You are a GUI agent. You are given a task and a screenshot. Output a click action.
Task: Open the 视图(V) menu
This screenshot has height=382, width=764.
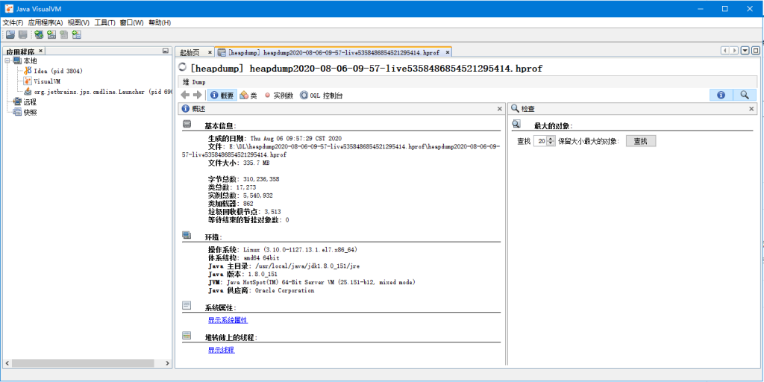pos(78,22)
